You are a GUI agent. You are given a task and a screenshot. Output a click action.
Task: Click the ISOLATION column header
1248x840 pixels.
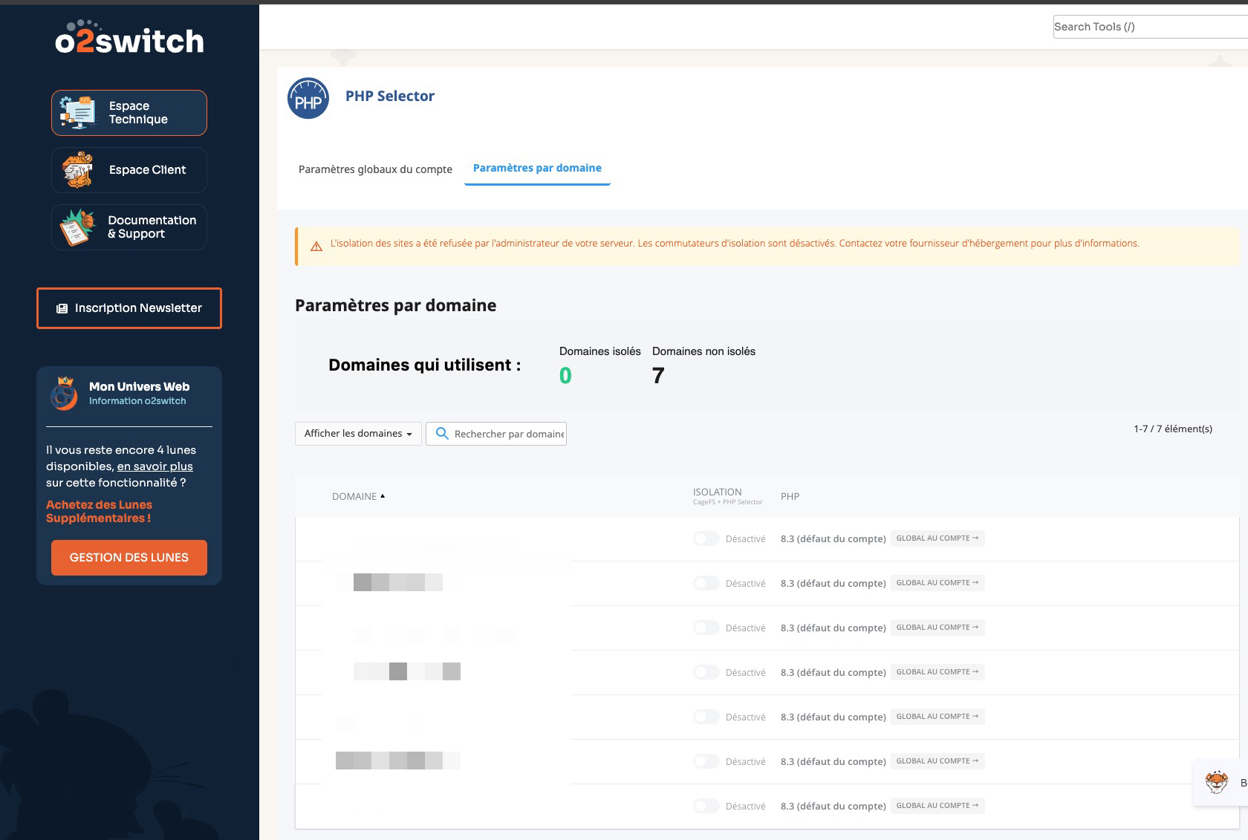718,492
